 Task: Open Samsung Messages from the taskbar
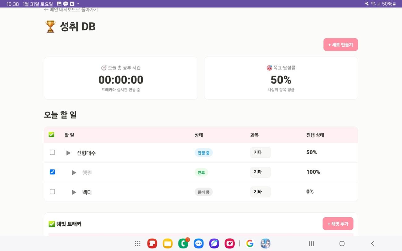pos(199,243)
